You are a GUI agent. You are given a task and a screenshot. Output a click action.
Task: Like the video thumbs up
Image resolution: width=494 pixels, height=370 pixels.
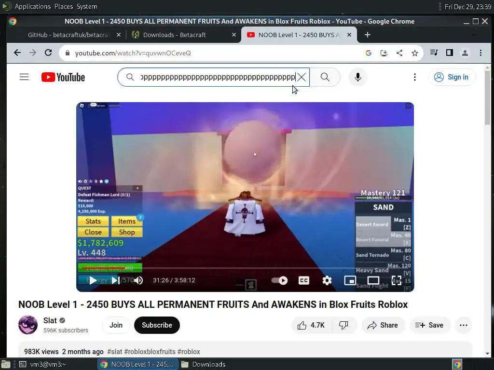311,325
